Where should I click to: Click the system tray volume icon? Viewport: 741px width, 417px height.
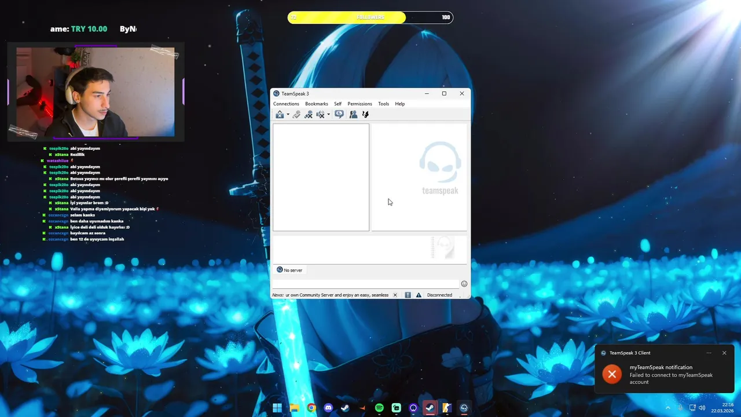pyautogui.click(x=702, y=408)
